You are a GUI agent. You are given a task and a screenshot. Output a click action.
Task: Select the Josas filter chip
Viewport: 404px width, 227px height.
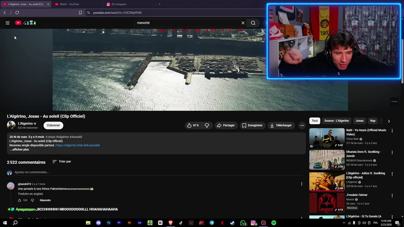359,121
